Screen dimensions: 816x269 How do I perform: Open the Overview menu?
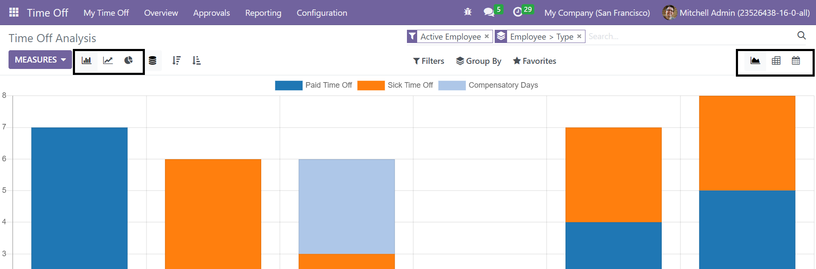coord(161,13)
